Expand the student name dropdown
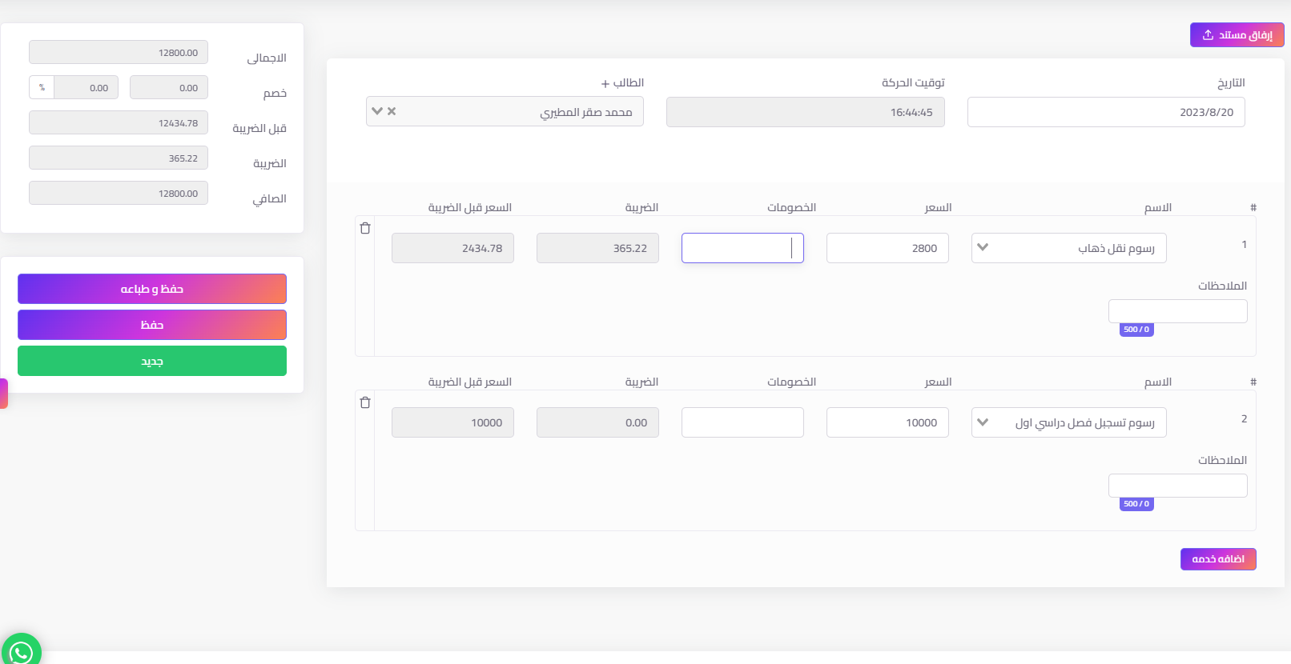This screenshot has width=1291, height=664. pos(377,111)
